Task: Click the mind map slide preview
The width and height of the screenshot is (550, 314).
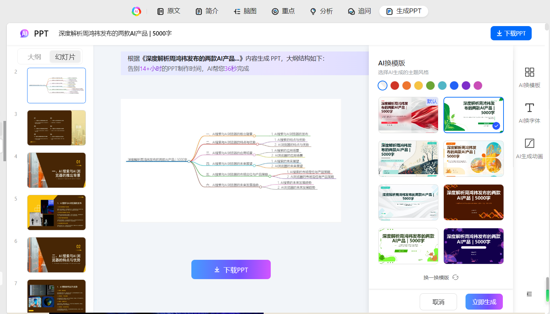Action: [231, 161]
